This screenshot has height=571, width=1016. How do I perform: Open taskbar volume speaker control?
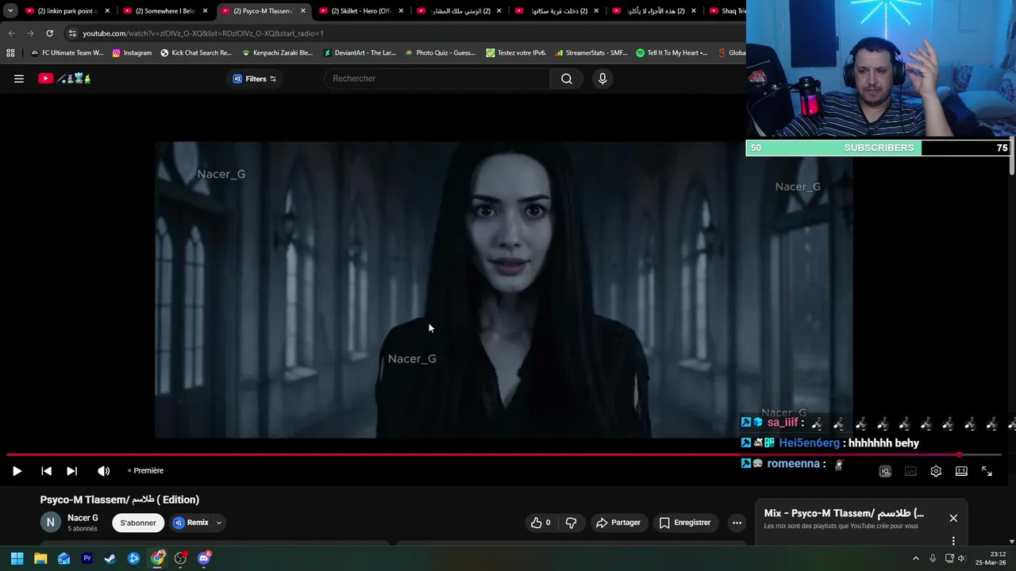click(x=961, y=558)
